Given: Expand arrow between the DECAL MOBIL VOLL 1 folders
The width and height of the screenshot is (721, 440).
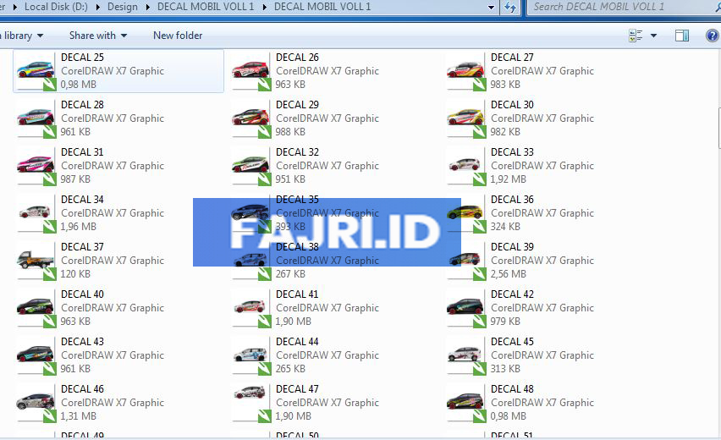Looking at the screenshot, I should point(265,7).
